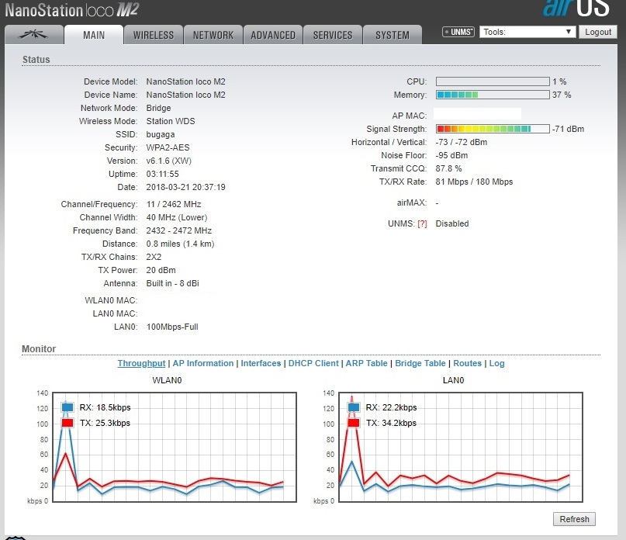The image size is (626, 540).
Task: Click the SSID value bugaga
Action: click(x=161, y=134)
